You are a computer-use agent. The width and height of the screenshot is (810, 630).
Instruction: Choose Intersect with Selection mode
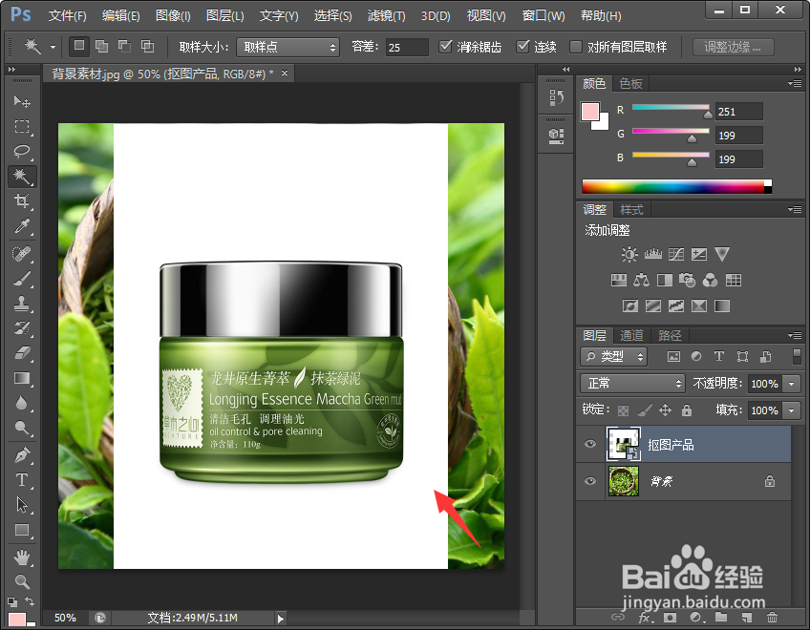[148, 47]
